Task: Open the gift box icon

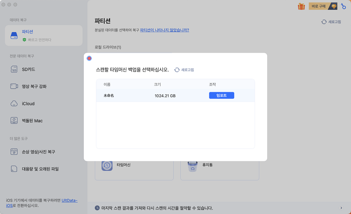Action: coord(301,6)
